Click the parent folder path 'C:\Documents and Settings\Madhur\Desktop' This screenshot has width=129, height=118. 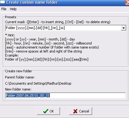(38, 83)
